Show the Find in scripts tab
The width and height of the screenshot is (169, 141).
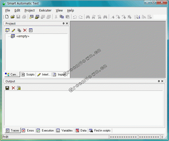[x=100, y=131]
